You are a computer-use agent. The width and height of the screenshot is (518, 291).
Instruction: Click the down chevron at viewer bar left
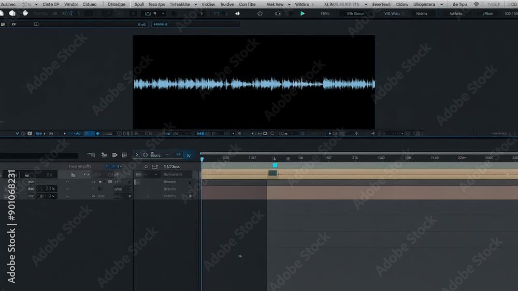point(17,134)
